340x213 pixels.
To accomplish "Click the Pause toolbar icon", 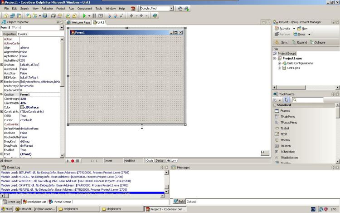I will (x=94, y=15).
